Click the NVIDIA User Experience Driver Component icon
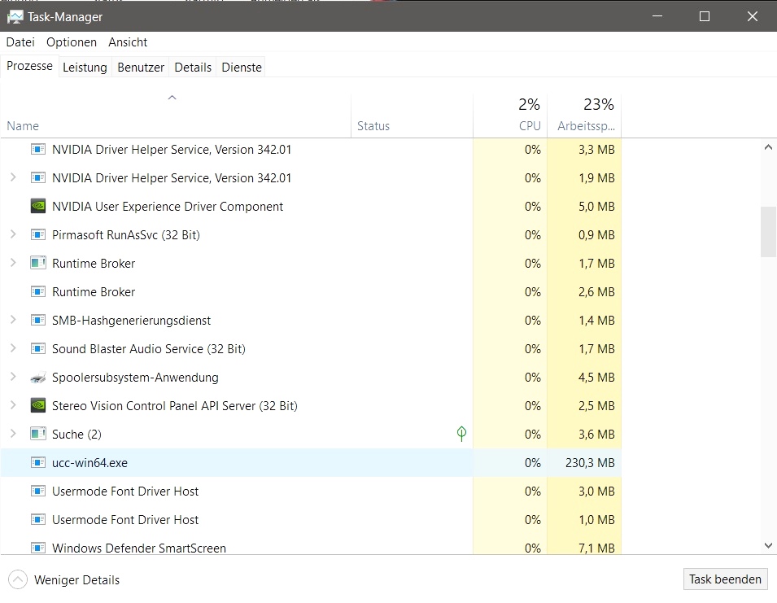 tap(38, 206)
